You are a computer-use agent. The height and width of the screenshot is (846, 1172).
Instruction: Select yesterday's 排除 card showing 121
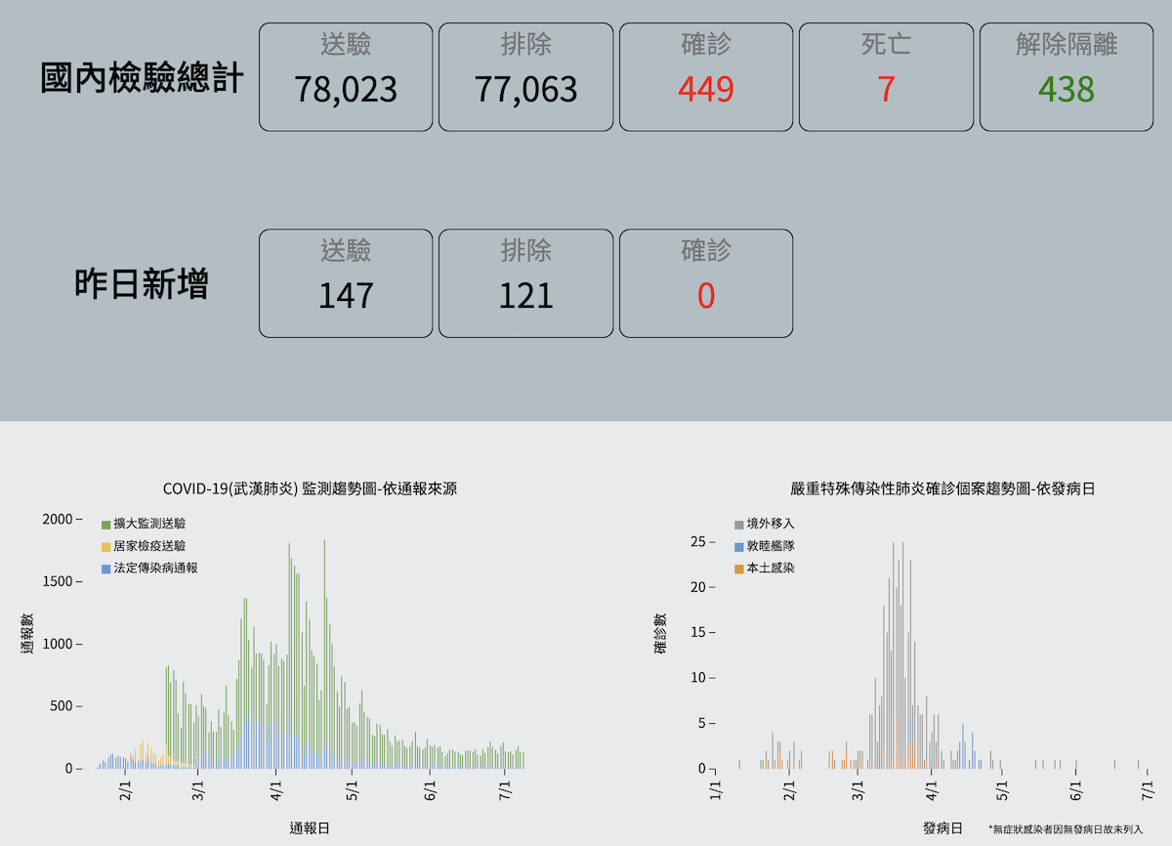(x=526, y=283)
